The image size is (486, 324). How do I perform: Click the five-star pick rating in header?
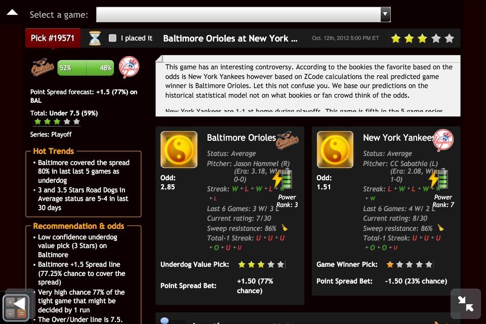422,38
